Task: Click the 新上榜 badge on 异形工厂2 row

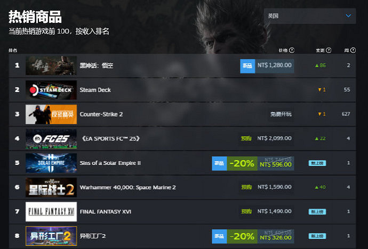Action: pyautogui.click(x=317, y=236)
